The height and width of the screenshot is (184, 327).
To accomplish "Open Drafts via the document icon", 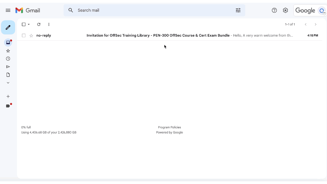I will point(8,75).
